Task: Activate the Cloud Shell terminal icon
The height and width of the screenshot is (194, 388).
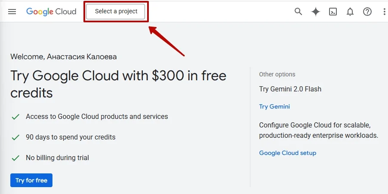Action: point(333,12)
